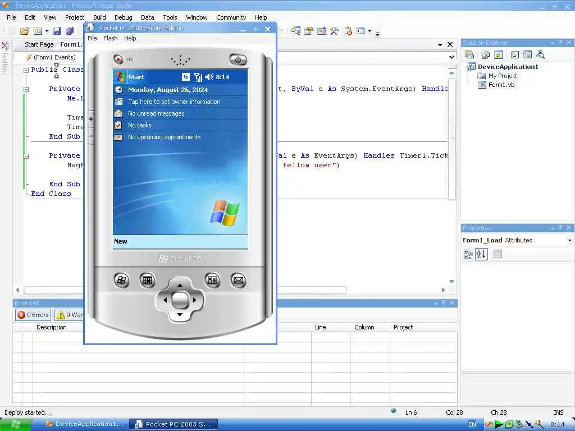Click d-pad down arrow on emulator
The width and height of the screenshot is (575, 431).
(180, 315)
